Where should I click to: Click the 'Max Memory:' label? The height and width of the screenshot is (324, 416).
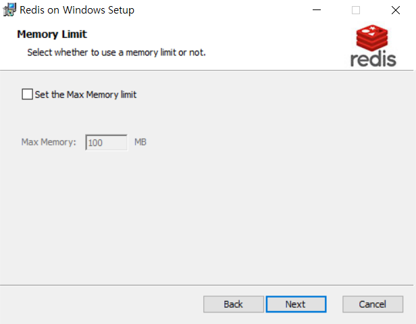pyautogui.click(x=49, y=142)
